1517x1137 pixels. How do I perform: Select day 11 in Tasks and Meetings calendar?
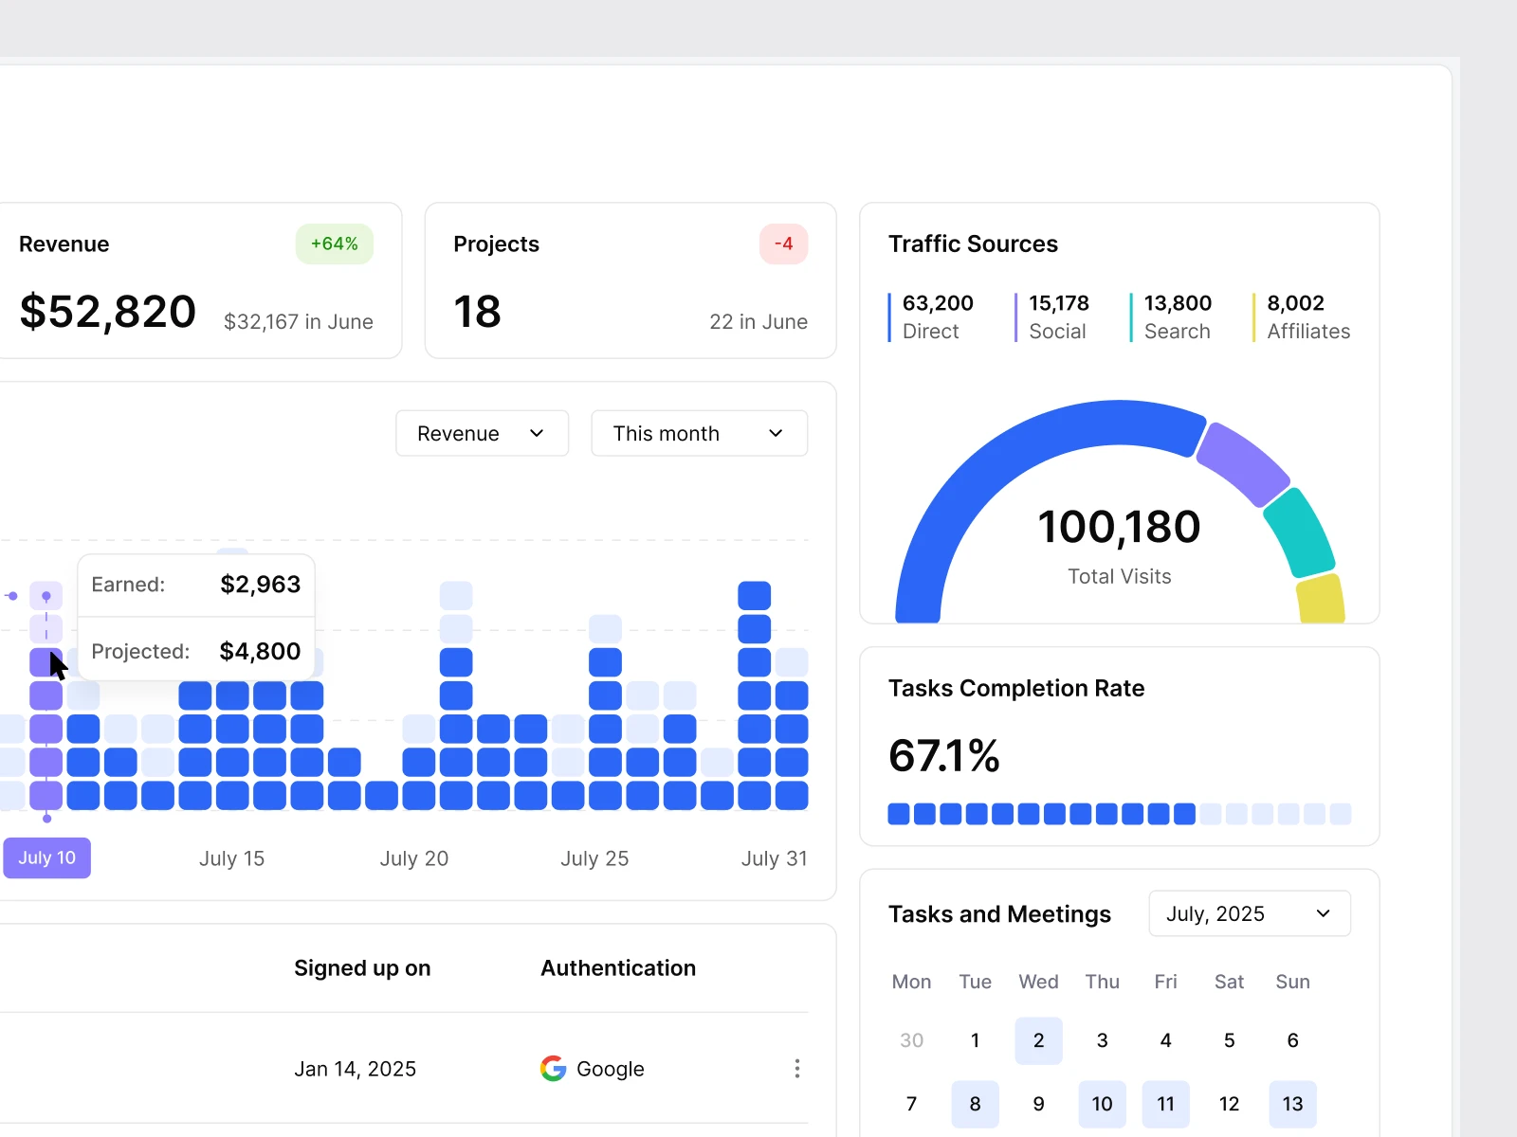click(x=1165, y=1104)
